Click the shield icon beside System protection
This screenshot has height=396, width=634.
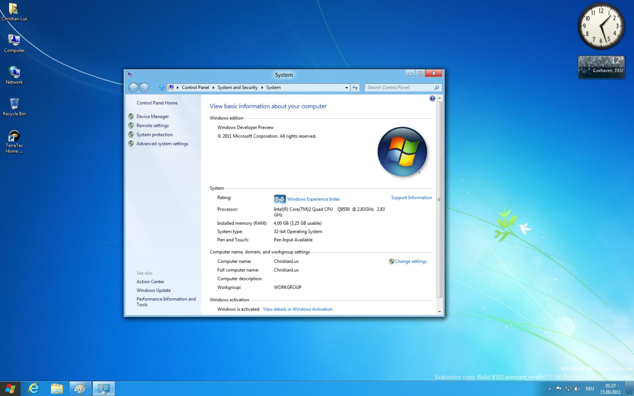tap(131, 134)
